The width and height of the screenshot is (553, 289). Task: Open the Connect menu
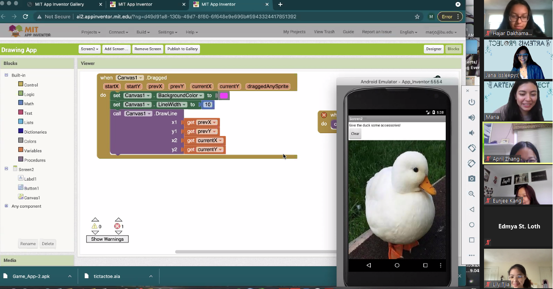tap(118, 32)
